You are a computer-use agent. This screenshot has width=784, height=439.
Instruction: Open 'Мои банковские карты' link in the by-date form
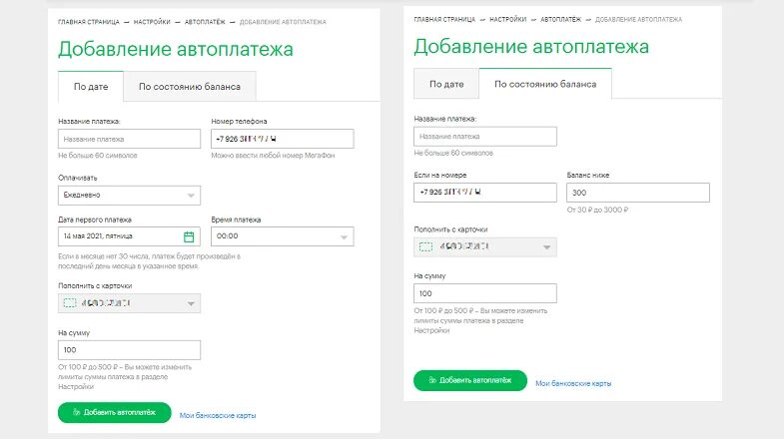pos(218,415)
